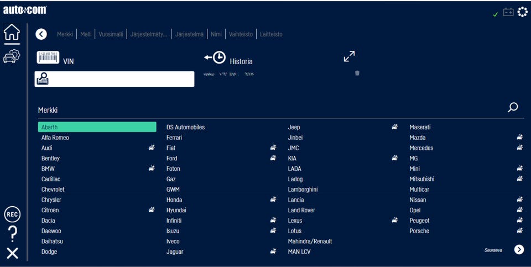Click the autocom logo
The height and width of the screenshot is (267, 531).
click(25, 11)
